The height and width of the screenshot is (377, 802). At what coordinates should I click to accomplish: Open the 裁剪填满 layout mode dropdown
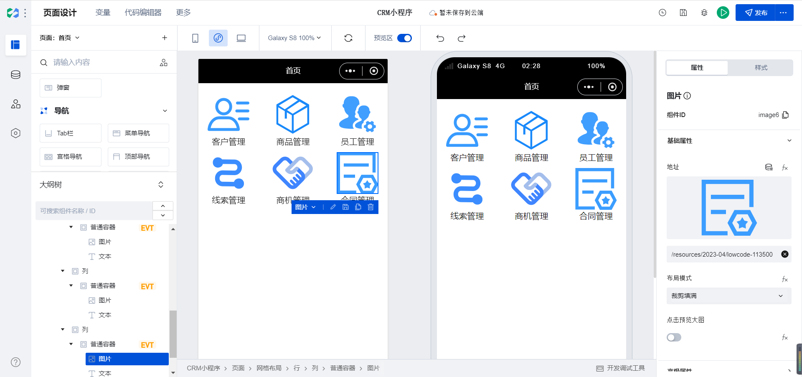[x=729, y=296]
